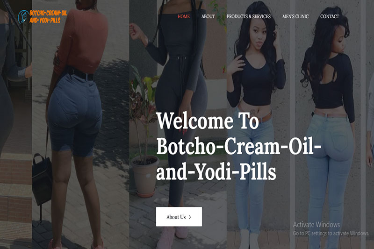The width and height of the screenshot is (374, 249).
Task: Select the MEN'S CLINIC nav link
Action: pos(295,16)
